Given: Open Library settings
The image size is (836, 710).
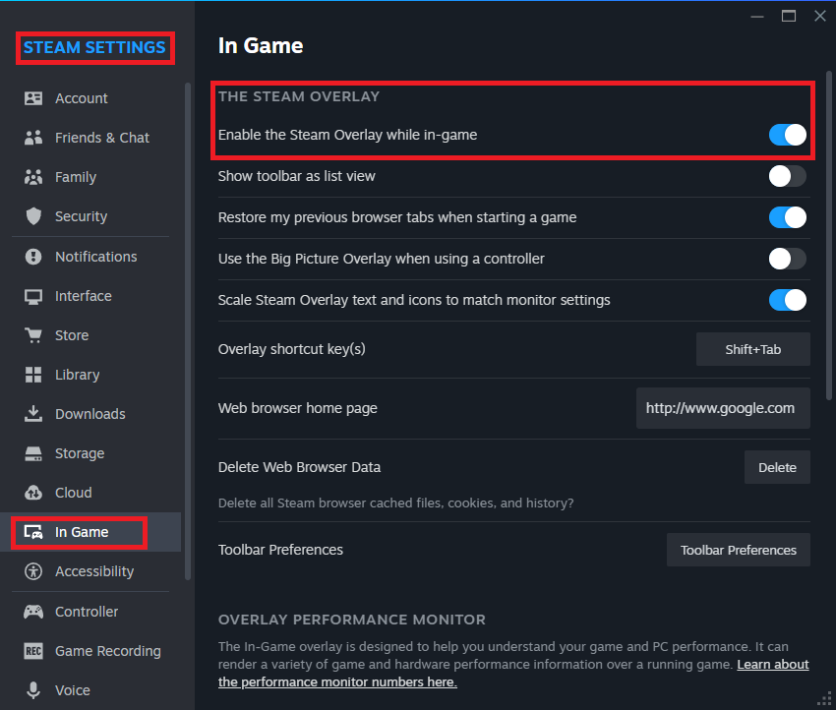Looking at the screenshot, I should (x=90, y=375).
